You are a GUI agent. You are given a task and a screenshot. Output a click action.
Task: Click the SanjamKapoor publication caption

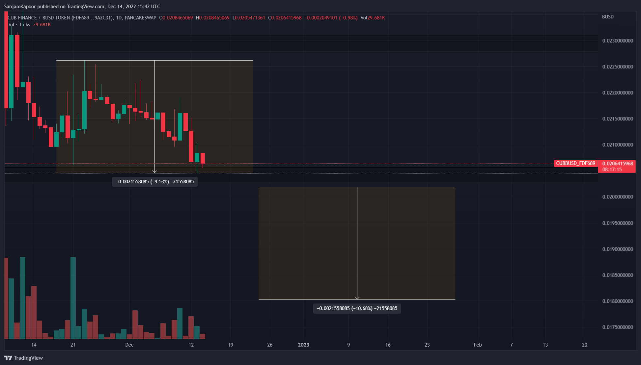point(82,6)
